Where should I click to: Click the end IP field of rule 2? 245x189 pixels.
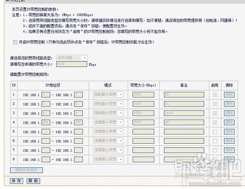click(78, 104)
